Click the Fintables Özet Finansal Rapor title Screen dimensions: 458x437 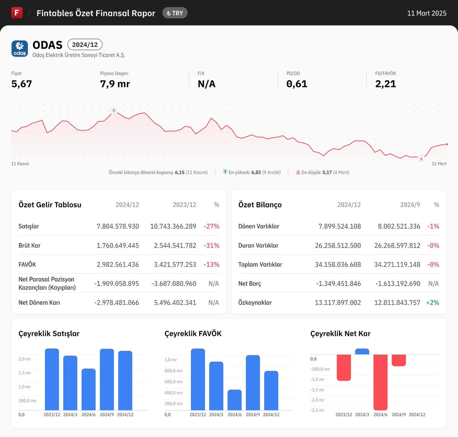[96, 13]
